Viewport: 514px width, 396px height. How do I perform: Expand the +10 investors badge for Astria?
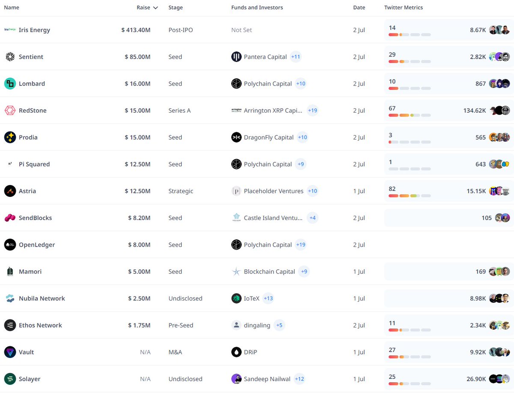coord(313,191)
